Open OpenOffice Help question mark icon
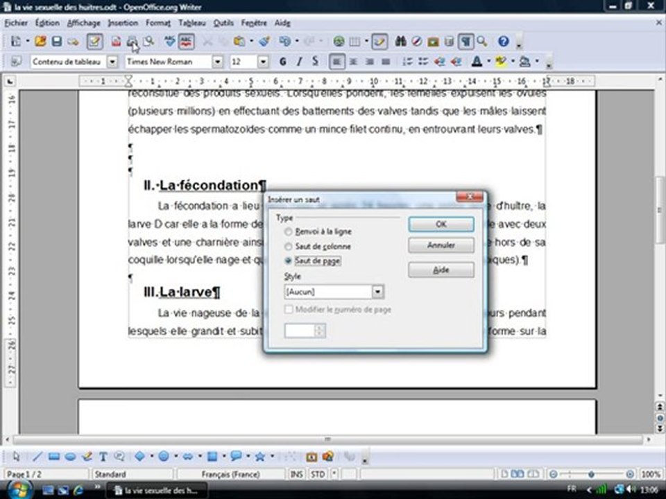The image size is (666, 499). point(504,41)
